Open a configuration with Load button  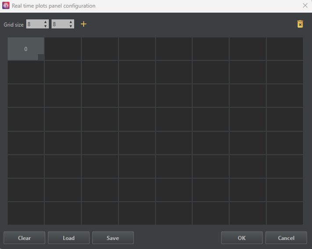[x=68, y=238]
